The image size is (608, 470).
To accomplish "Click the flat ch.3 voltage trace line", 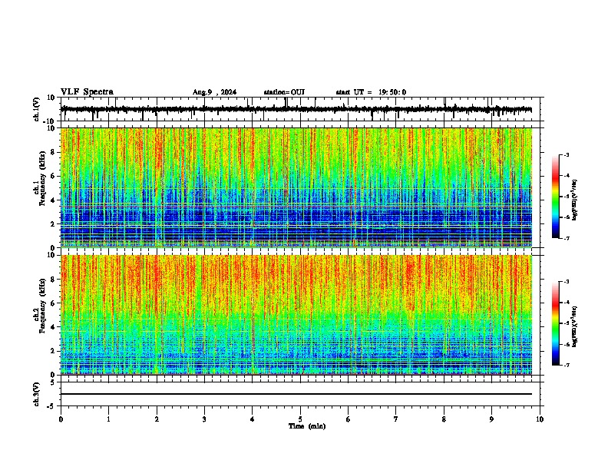I will point(296,394).
